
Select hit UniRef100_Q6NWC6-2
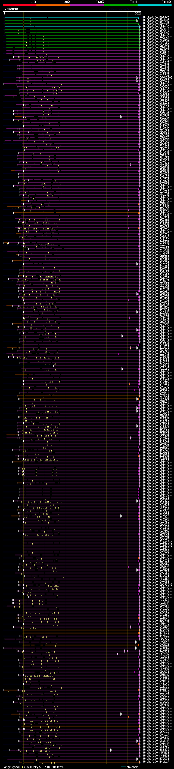coord(158,78)
